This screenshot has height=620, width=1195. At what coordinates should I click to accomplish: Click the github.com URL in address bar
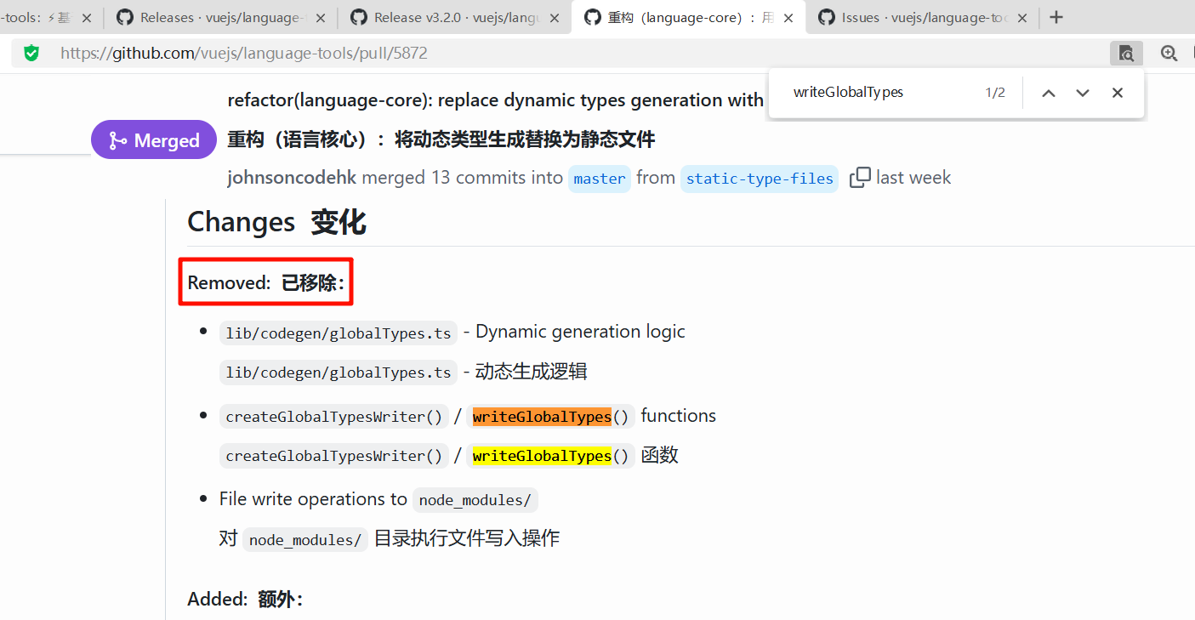[244, 54]
